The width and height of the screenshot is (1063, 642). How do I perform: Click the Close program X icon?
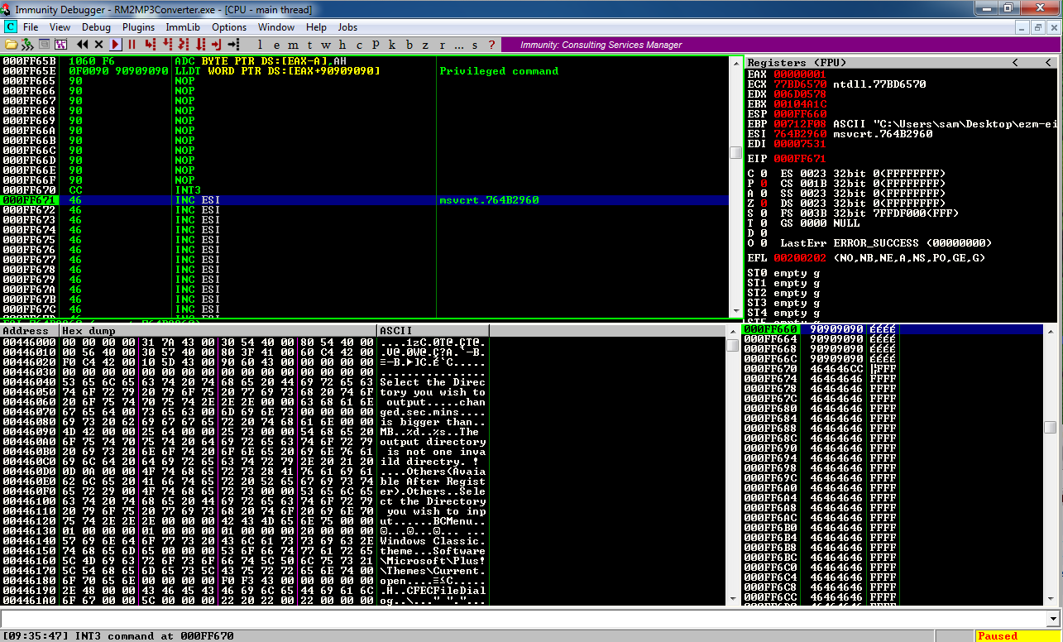click(x=98, y=45)
